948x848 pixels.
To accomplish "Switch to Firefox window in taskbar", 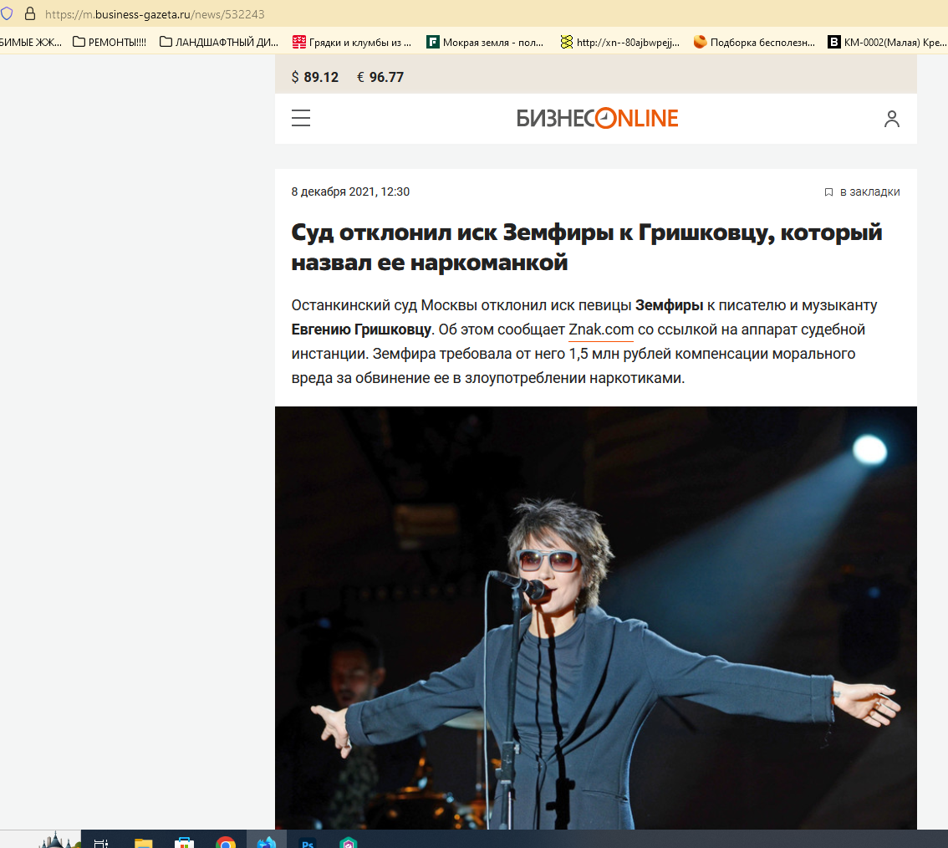I will tap(267, 840).
